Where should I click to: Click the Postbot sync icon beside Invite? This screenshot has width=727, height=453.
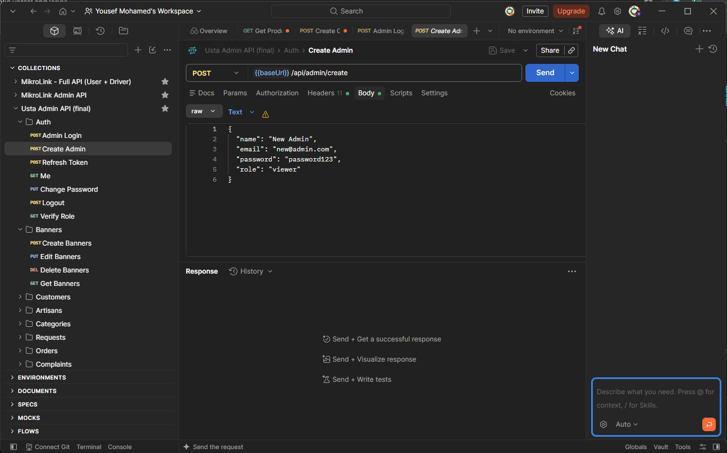510,11
